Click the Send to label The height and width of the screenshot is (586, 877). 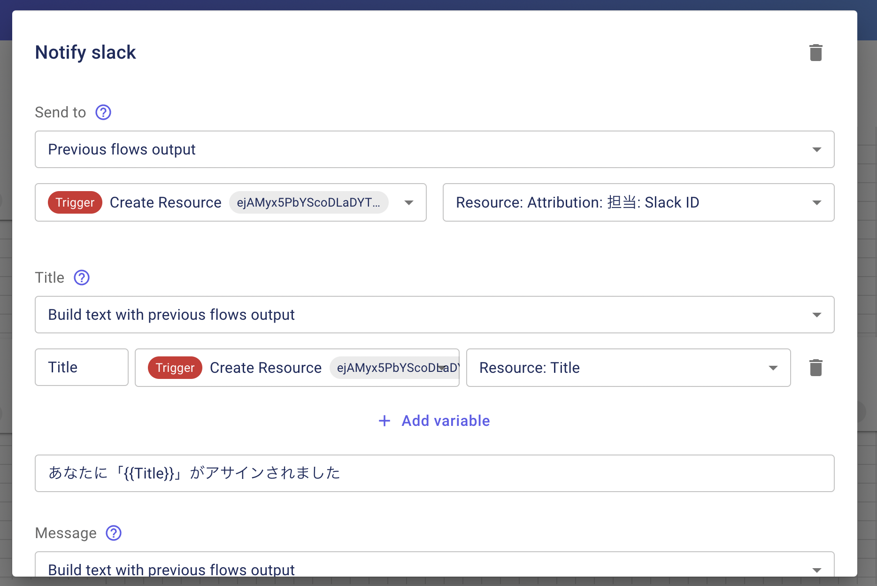click(x=61, y=112)
